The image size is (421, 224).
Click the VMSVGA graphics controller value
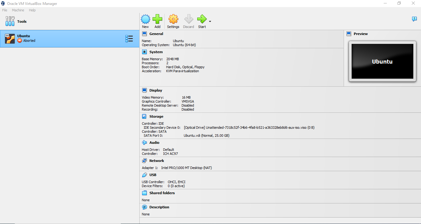pos(188,101)
